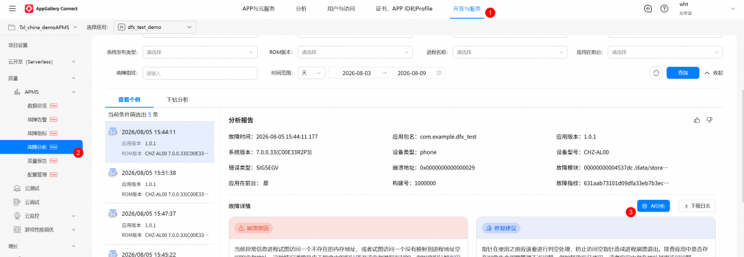Click the warning icon beside 崩溃原因

pos(241,228)
